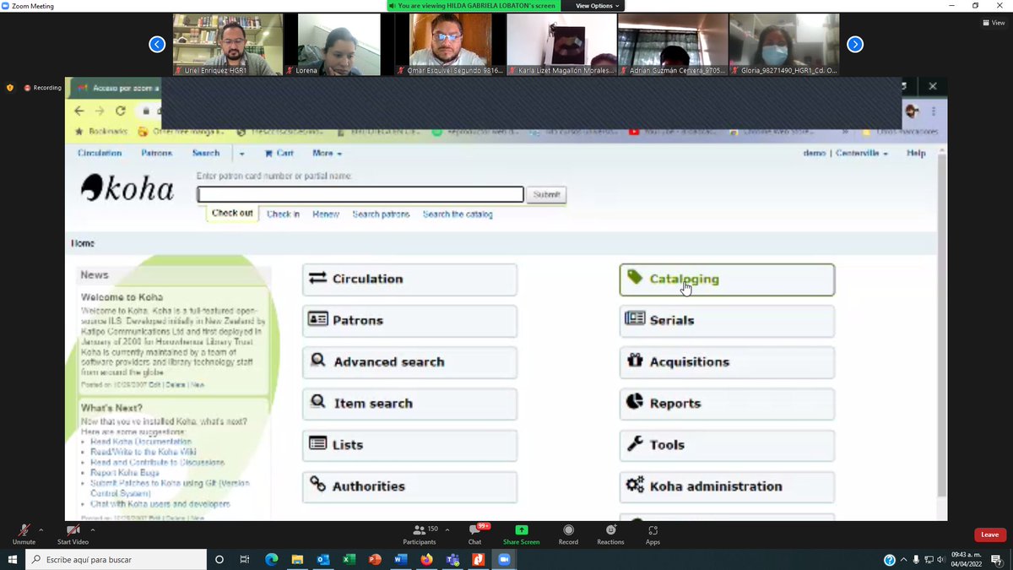
Task: Expand the arrow next to Participants
Action: [448, 529]
